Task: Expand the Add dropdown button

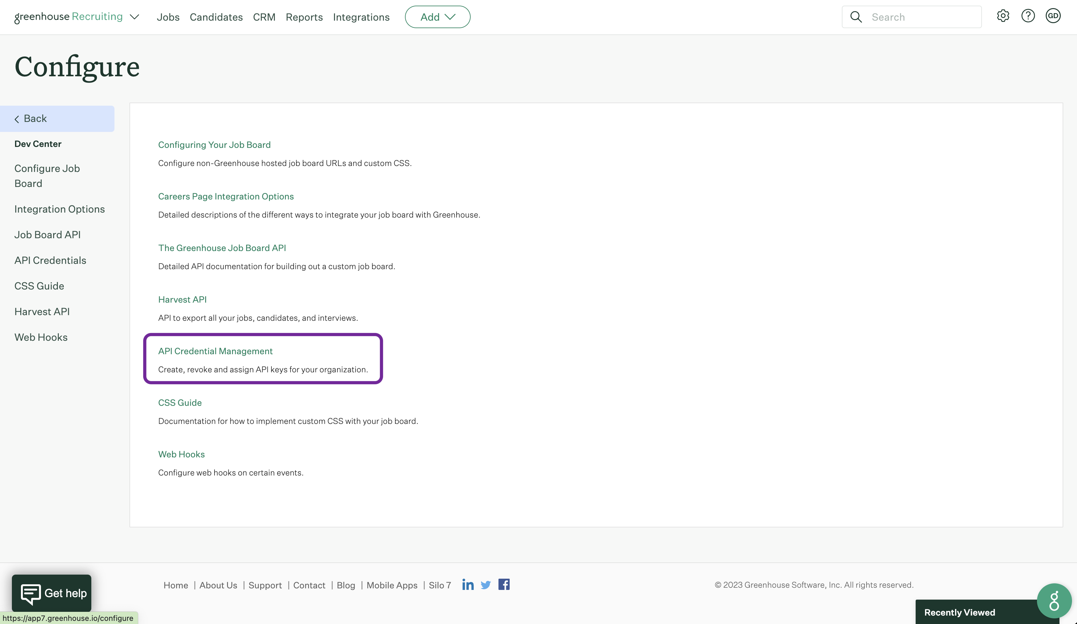Action: (x=437, y=16)
